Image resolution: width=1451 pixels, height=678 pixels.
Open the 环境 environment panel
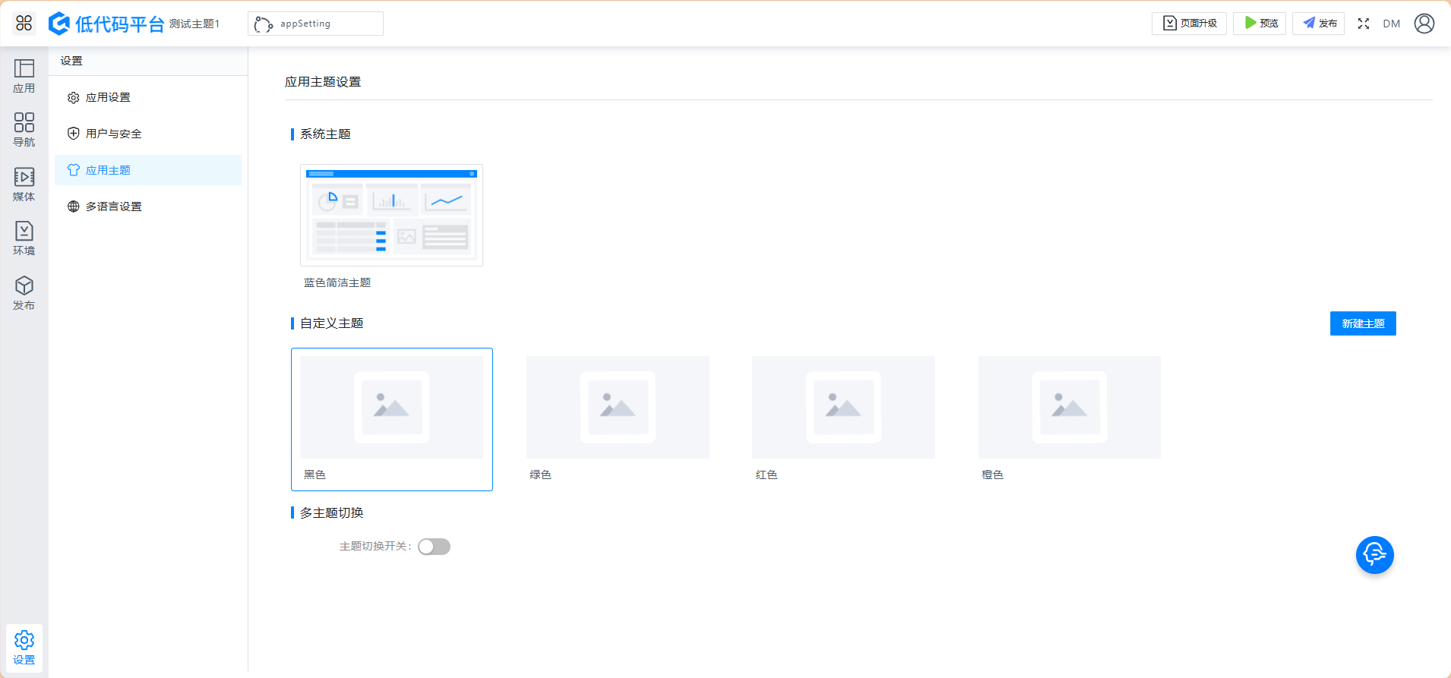click(x=24, y=238)
